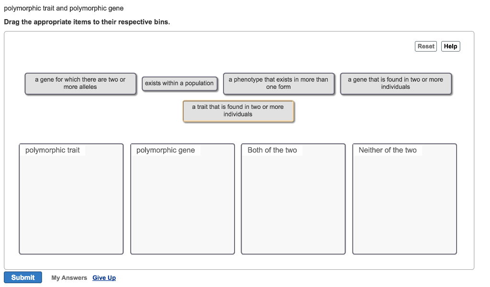Select 'exists within a population' item
Screen dimensions: 490x287
tap(179, 84)
